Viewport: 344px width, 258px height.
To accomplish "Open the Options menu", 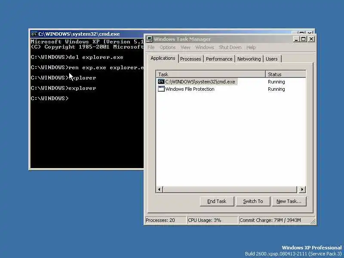I will (168, 47).
